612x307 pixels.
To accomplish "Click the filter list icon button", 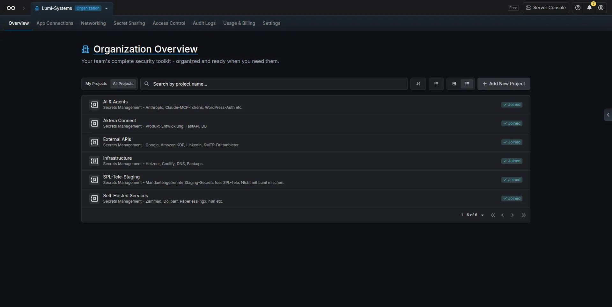I will click(436, 84).
